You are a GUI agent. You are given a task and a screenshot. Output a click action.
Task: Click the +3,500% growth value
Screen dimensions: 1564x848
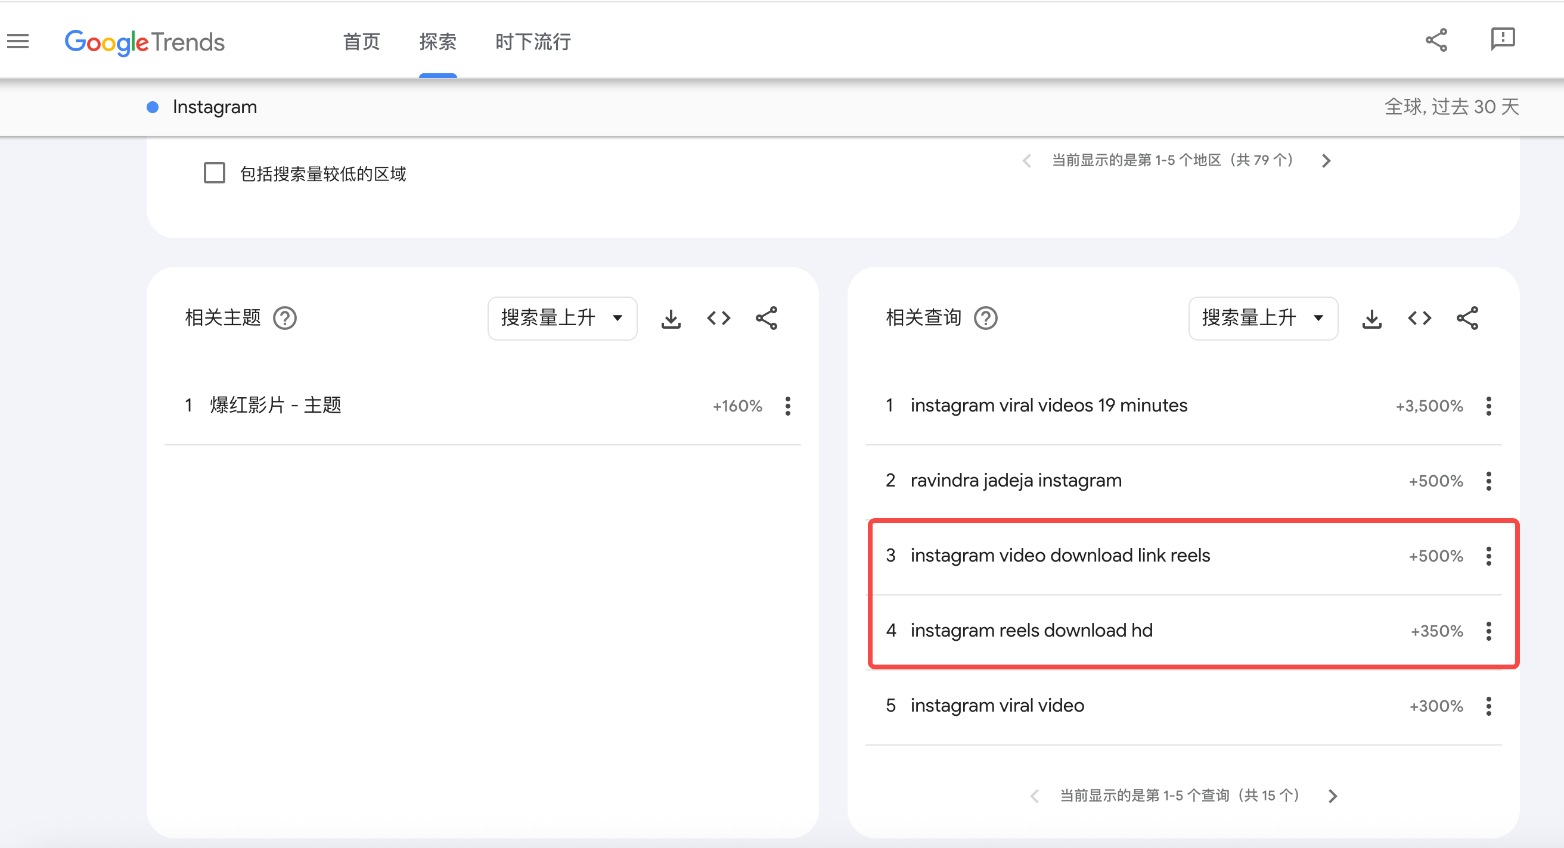click(1429, 406)
